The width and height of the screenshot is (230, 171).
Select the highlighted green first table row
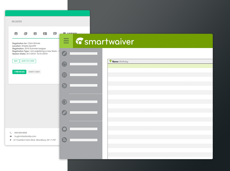160,66
